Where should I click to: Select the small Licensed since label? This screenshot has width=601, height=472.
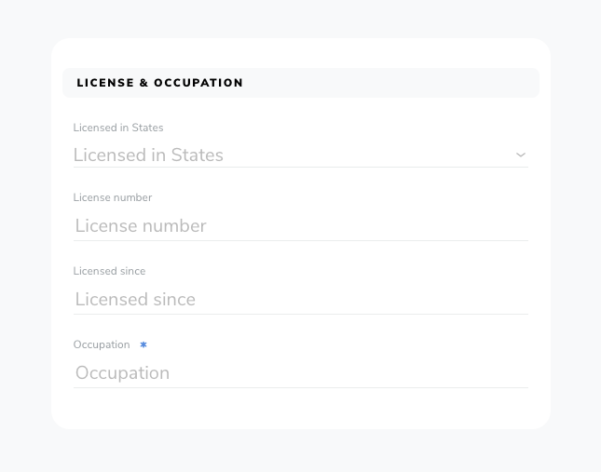[109, 271]
